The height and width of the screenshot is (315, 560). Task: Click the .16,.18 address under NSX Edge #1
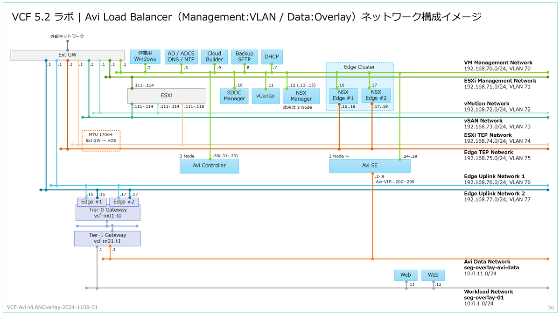pos(348,106)
